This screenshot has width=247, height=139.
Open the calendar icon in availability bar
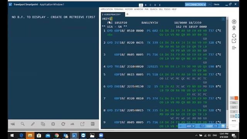pos(223,126)
